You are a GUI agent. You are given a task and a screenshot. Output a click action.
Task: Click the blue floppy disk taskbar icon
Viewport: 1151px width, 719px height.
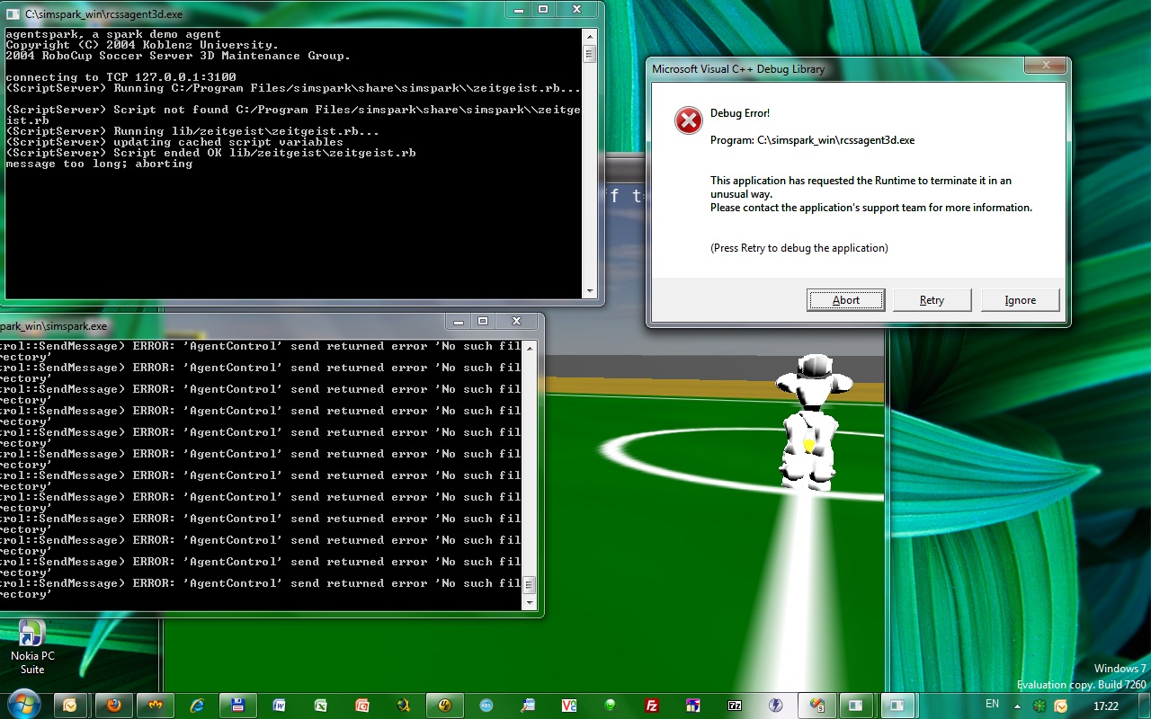[x=238, y=706]
